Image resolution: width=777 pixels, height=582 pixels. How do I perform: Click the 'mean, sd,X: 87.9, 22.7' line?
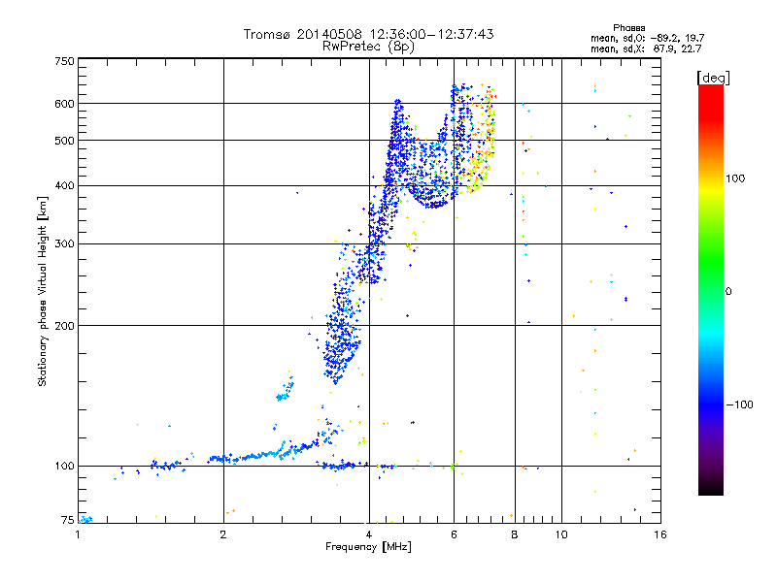point(646,49)
